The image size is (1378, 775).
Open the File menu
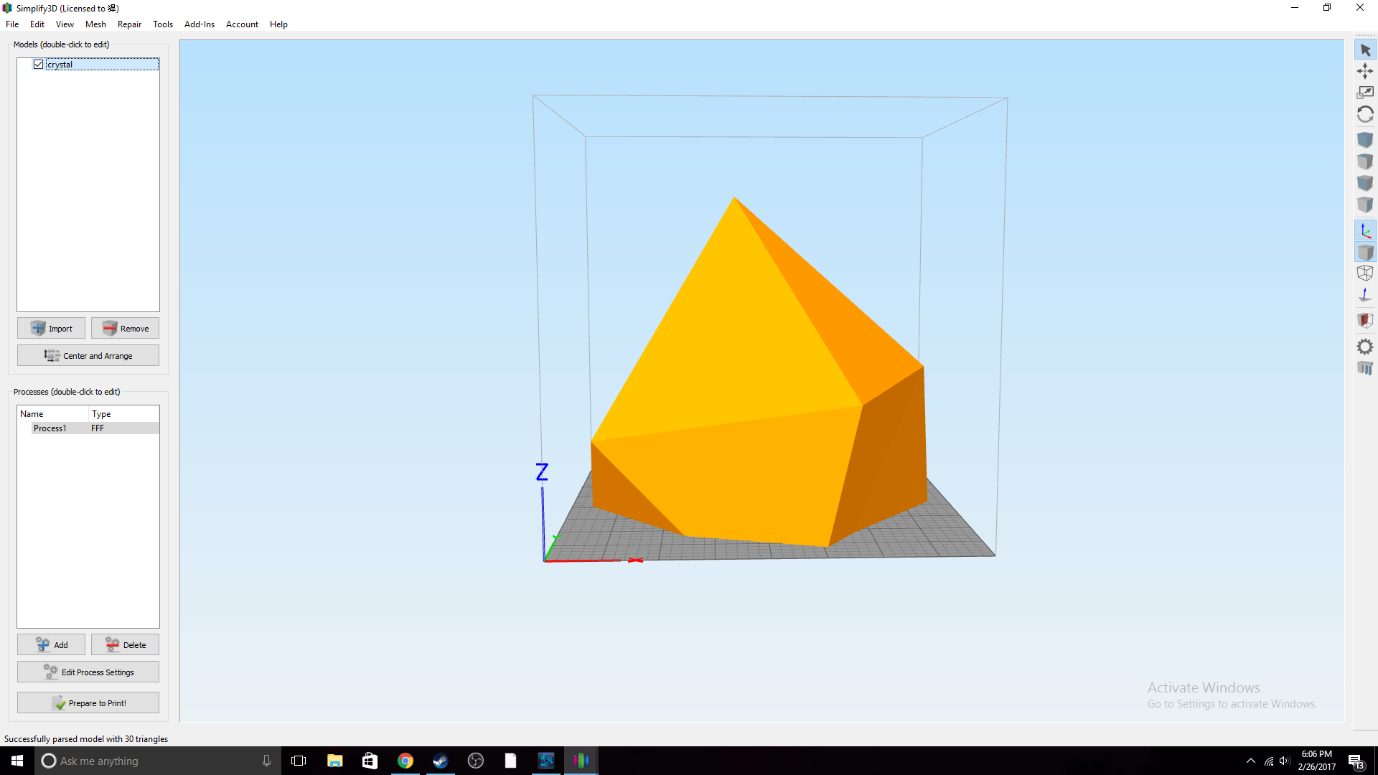tap(12, 24)
